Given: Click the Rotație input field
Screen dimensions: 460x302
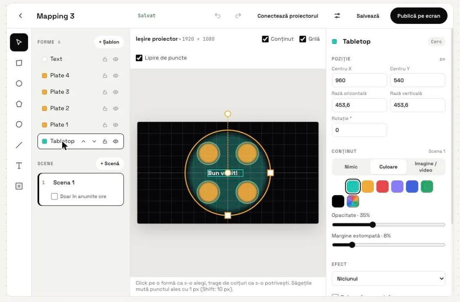Looking at the screenshot, I should tap(359, 130).
